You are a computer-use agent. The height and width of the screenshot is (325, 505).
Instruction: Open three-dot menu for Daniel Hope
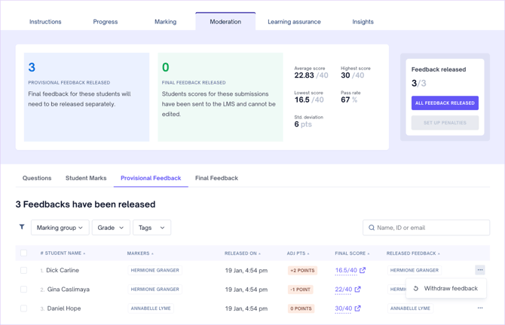pos(480,308)
